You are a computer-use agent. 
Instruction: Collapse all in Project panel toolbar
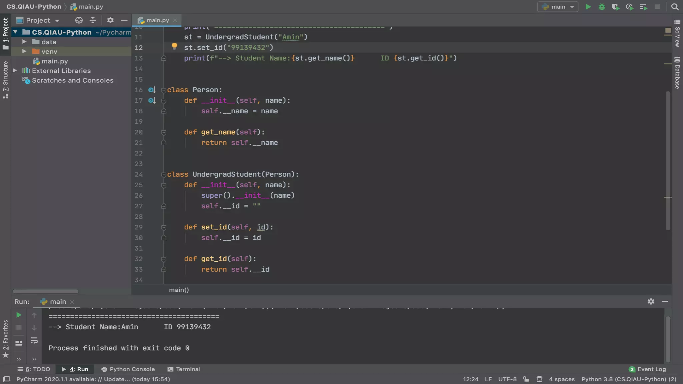(x=93, y=20)
